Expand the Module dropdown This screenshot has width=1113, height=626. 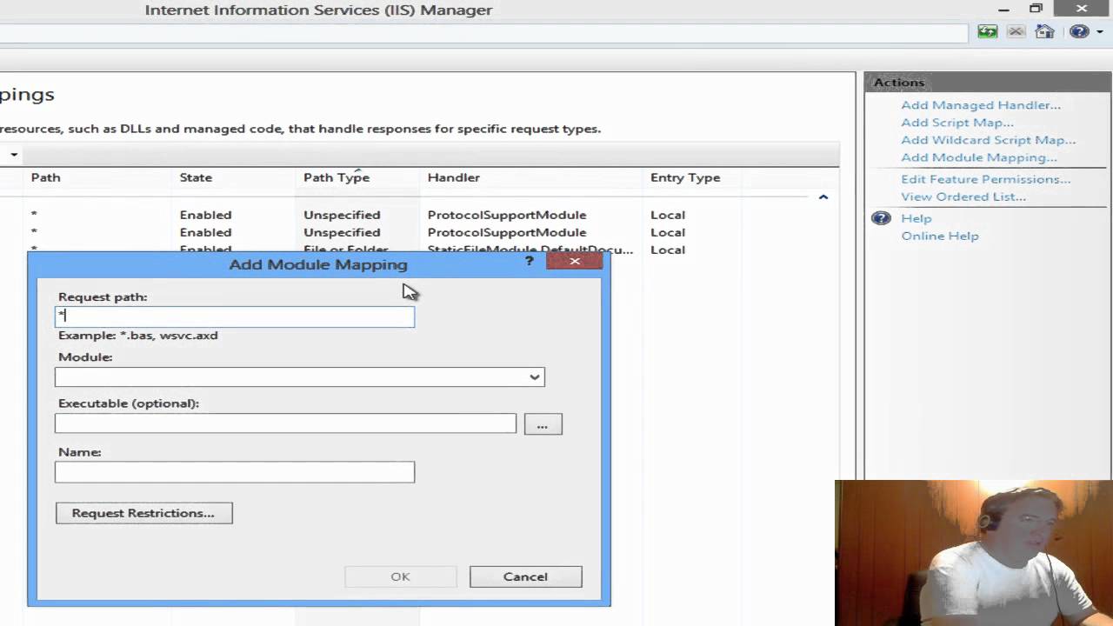pos(535,377)
